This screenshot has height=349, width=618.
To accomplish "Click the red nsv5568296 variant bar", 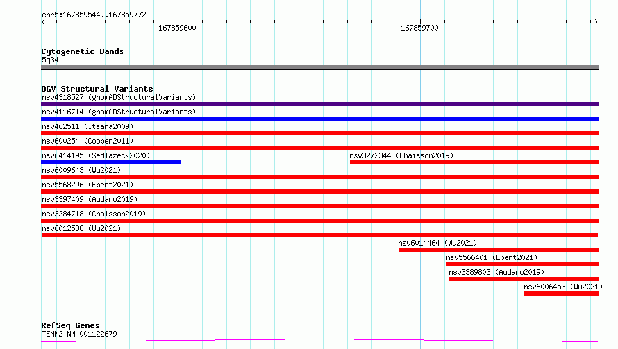I will (319, 191).
